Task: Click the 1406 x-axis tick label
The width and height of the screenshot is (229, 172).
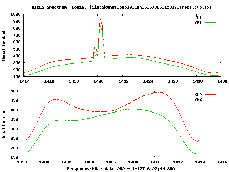Action: (111, 162)
